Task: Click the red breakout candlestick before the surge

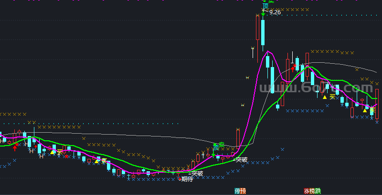Action: tap(238, 138)
